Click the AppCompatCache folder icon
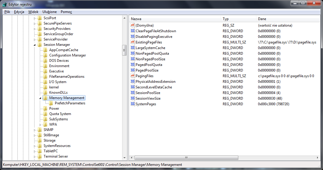The height and width of the screenshot is (170, 323). (45, 50)
